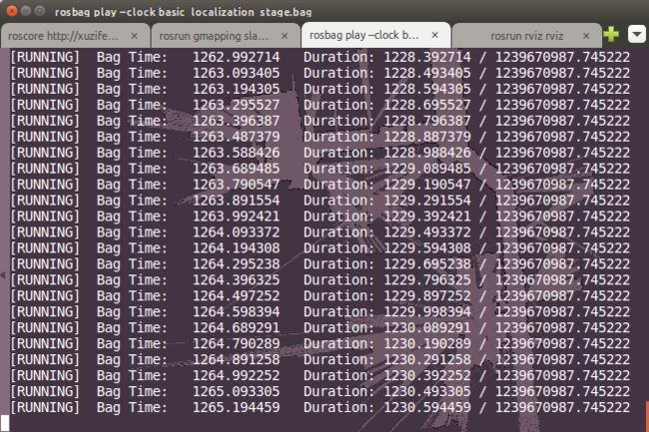This screenshot has height=432, width=649.
Task: Click the terminal cursor block at bottom
Action: click(x=5, y=423)
